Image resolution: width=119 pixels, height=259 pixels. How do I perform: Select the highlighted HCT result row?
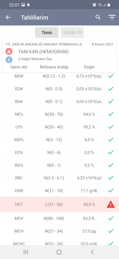click(59, 204)
